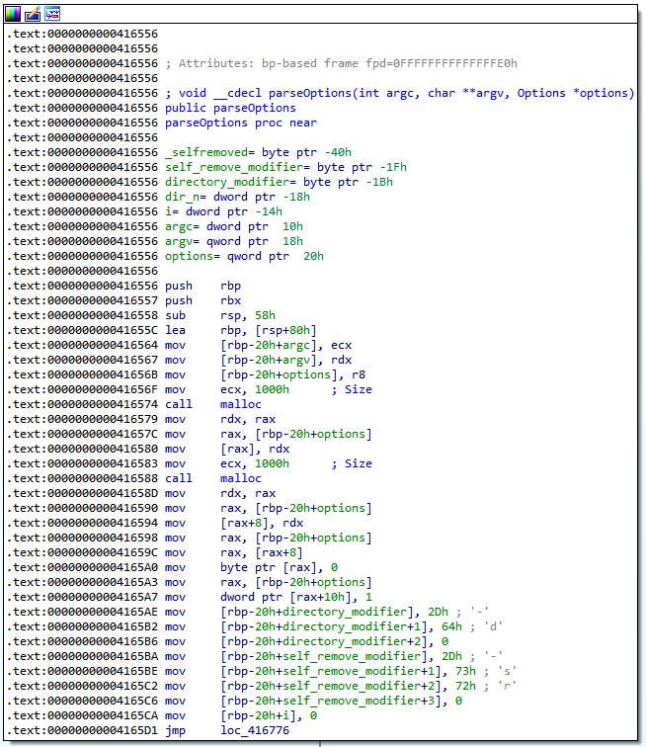Click the 73h ; 's' value

click(486, 671)
